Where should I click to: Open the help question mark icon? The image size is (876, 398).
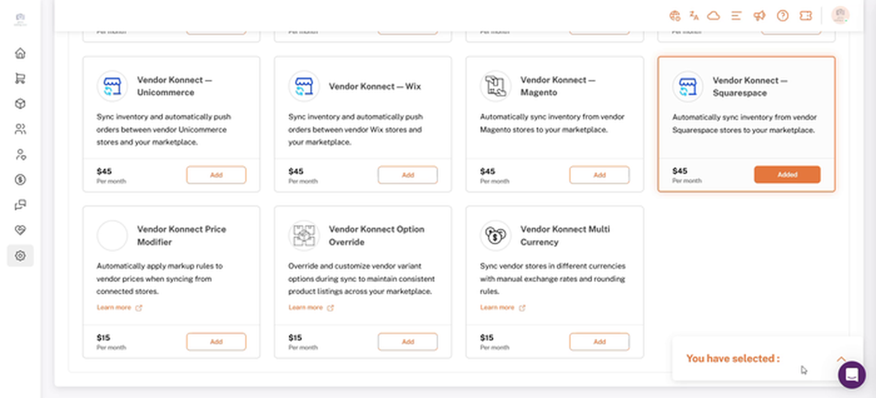(783, 16)
